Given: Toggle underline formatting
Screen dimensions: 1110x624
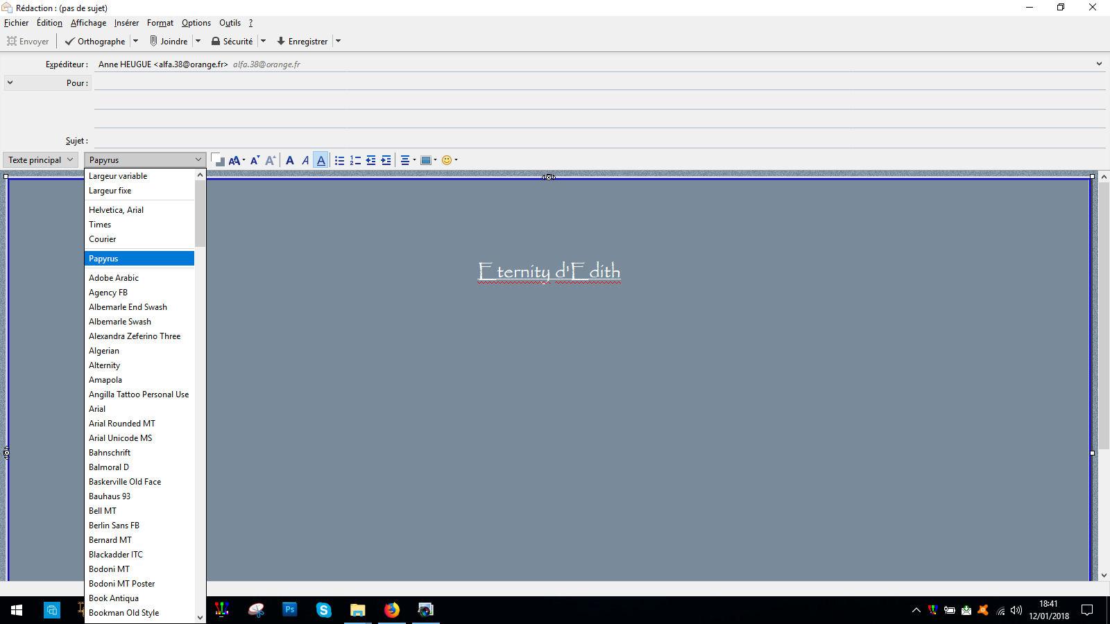Looking at the screenshot, I should click(321, 160).
